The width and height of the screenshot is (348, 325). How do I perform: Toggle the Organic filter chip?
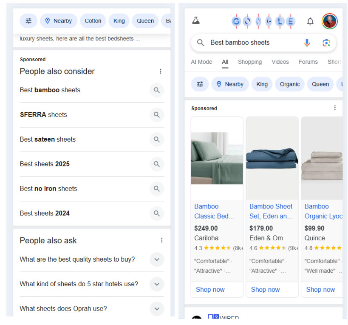(x=290, y=84)
